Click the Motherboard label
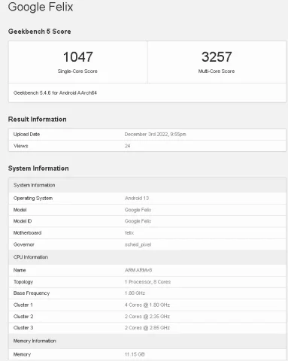The width and height of the screenshot is (288, 361). (x=27, y=233)
